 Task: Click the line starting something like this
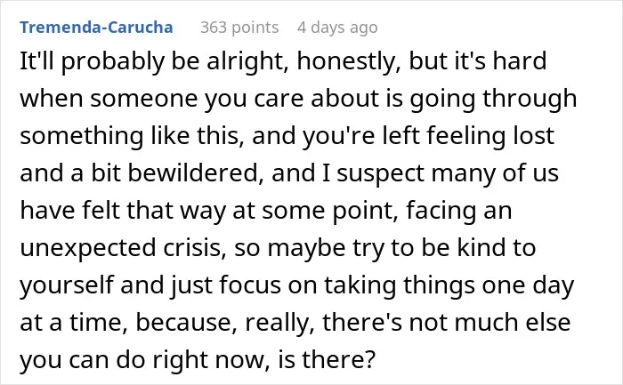point(287,136)
